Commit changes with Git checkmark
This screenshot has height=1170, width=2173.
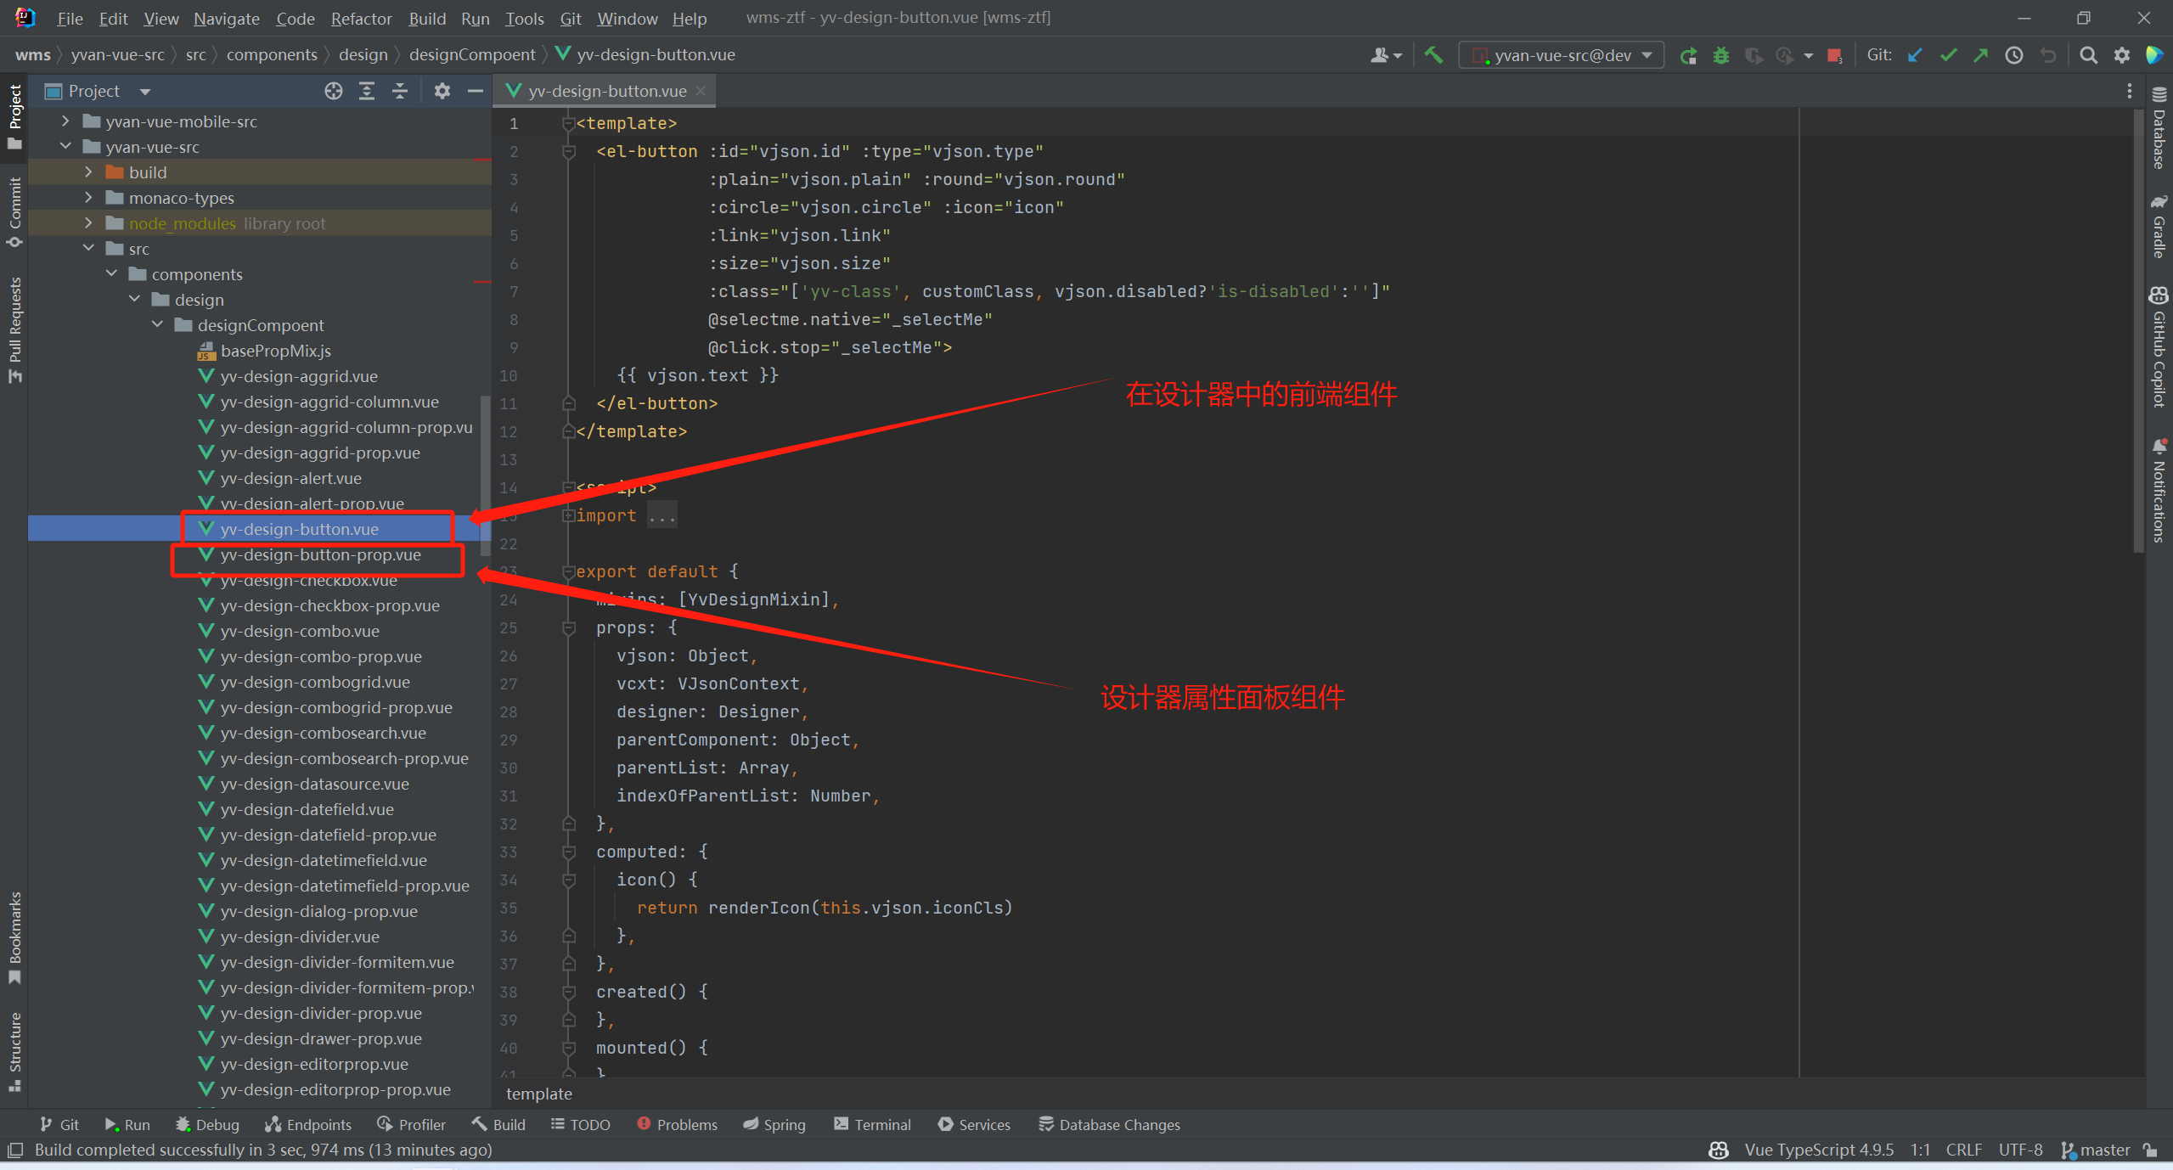coord(1948,55)
